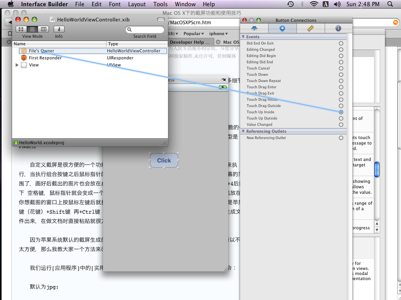This screenshot has width=401, height=300.
Task: Select list view mode in xib window
Action: (x=33, y=29)
